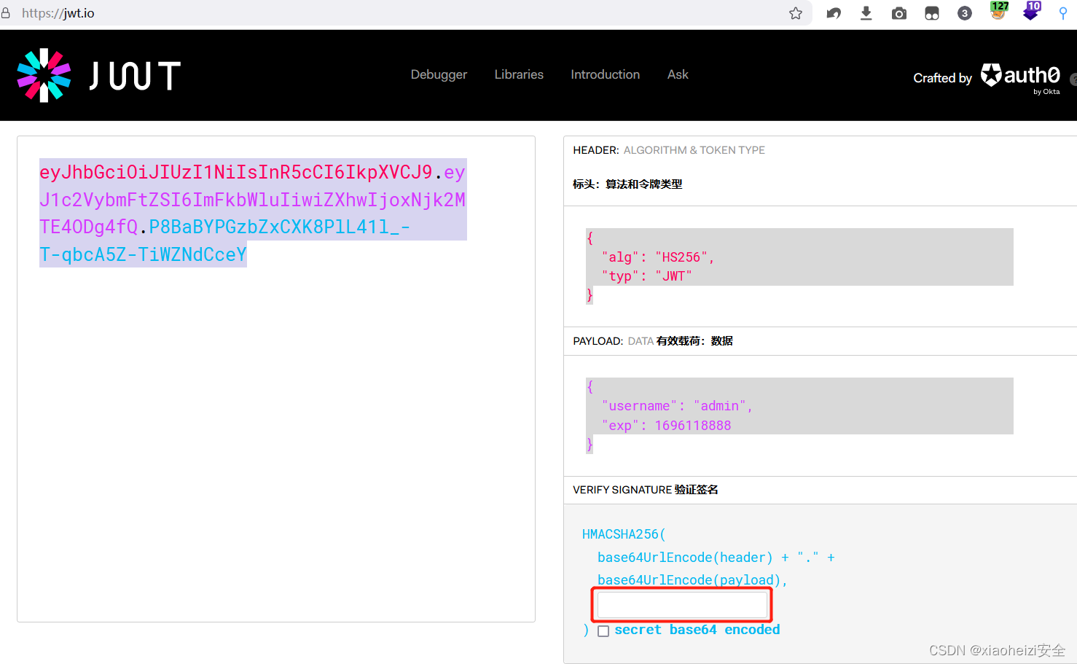Toggle the bookmark star in address bar
1077x664 pixels.
click(x=795, y=12)
